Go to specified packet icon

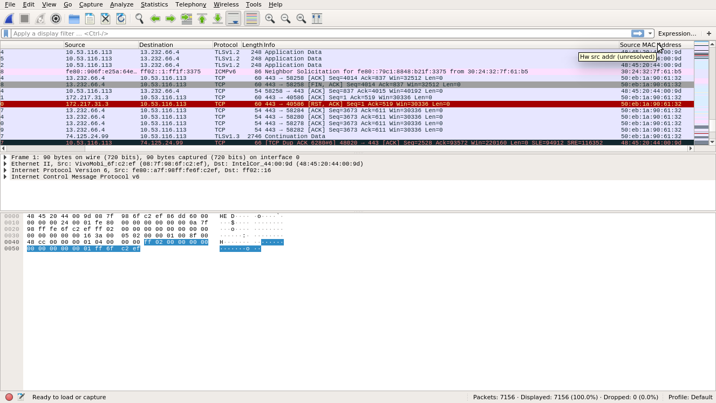(186, 18)
